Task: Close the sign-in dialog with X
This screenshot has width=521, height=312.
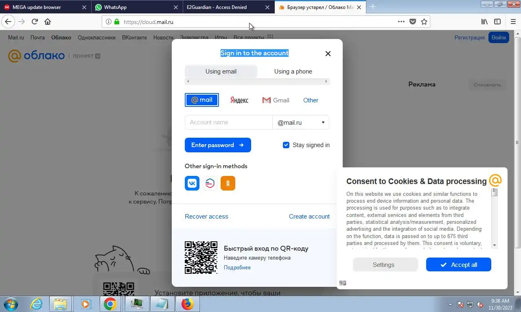Action: pos(328,54)
